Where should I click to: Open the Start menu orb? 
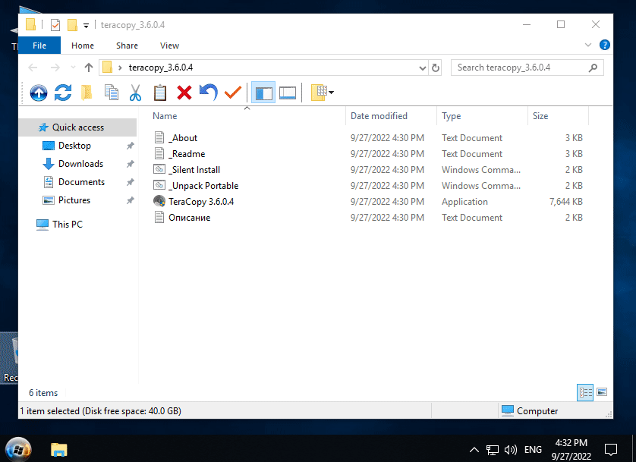[18, 449]
